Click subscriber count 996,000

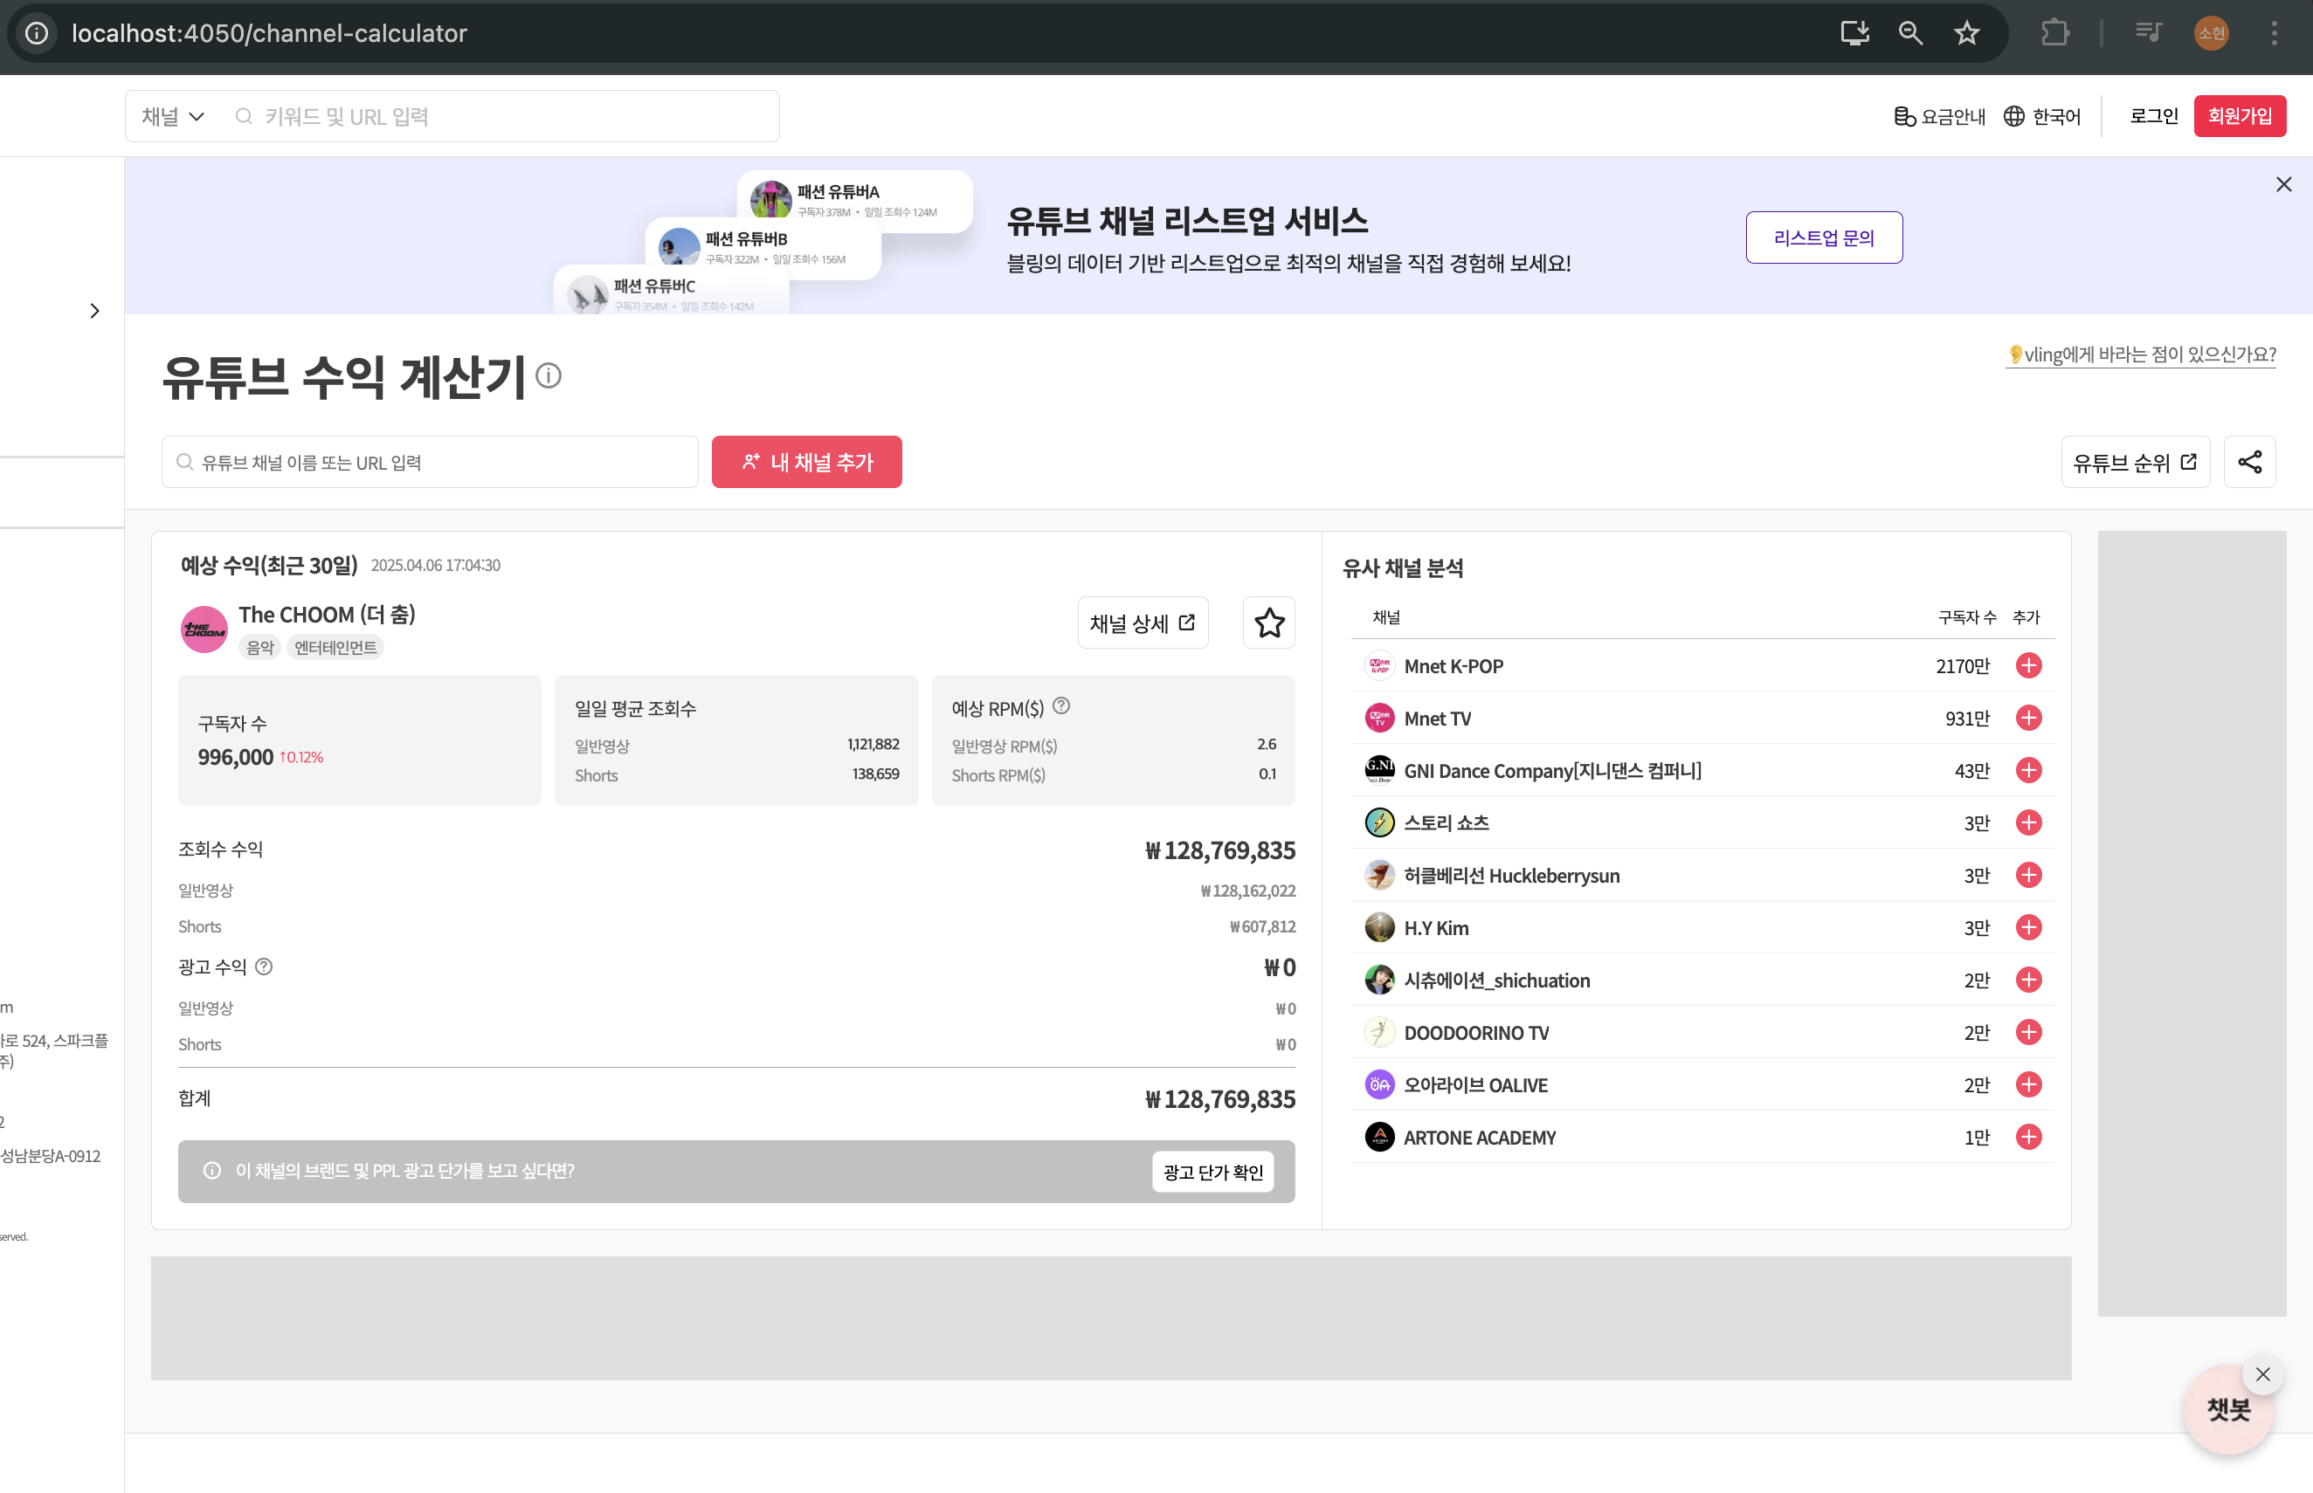pyautogui.click(x=235, y=757)
